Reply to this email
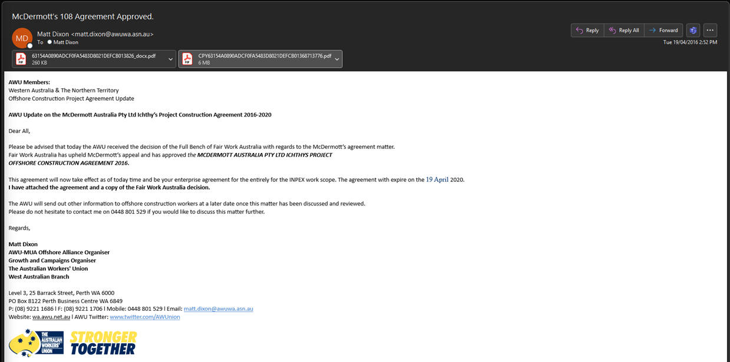This screenshot has height=362, width=730. tap(587, 30)
